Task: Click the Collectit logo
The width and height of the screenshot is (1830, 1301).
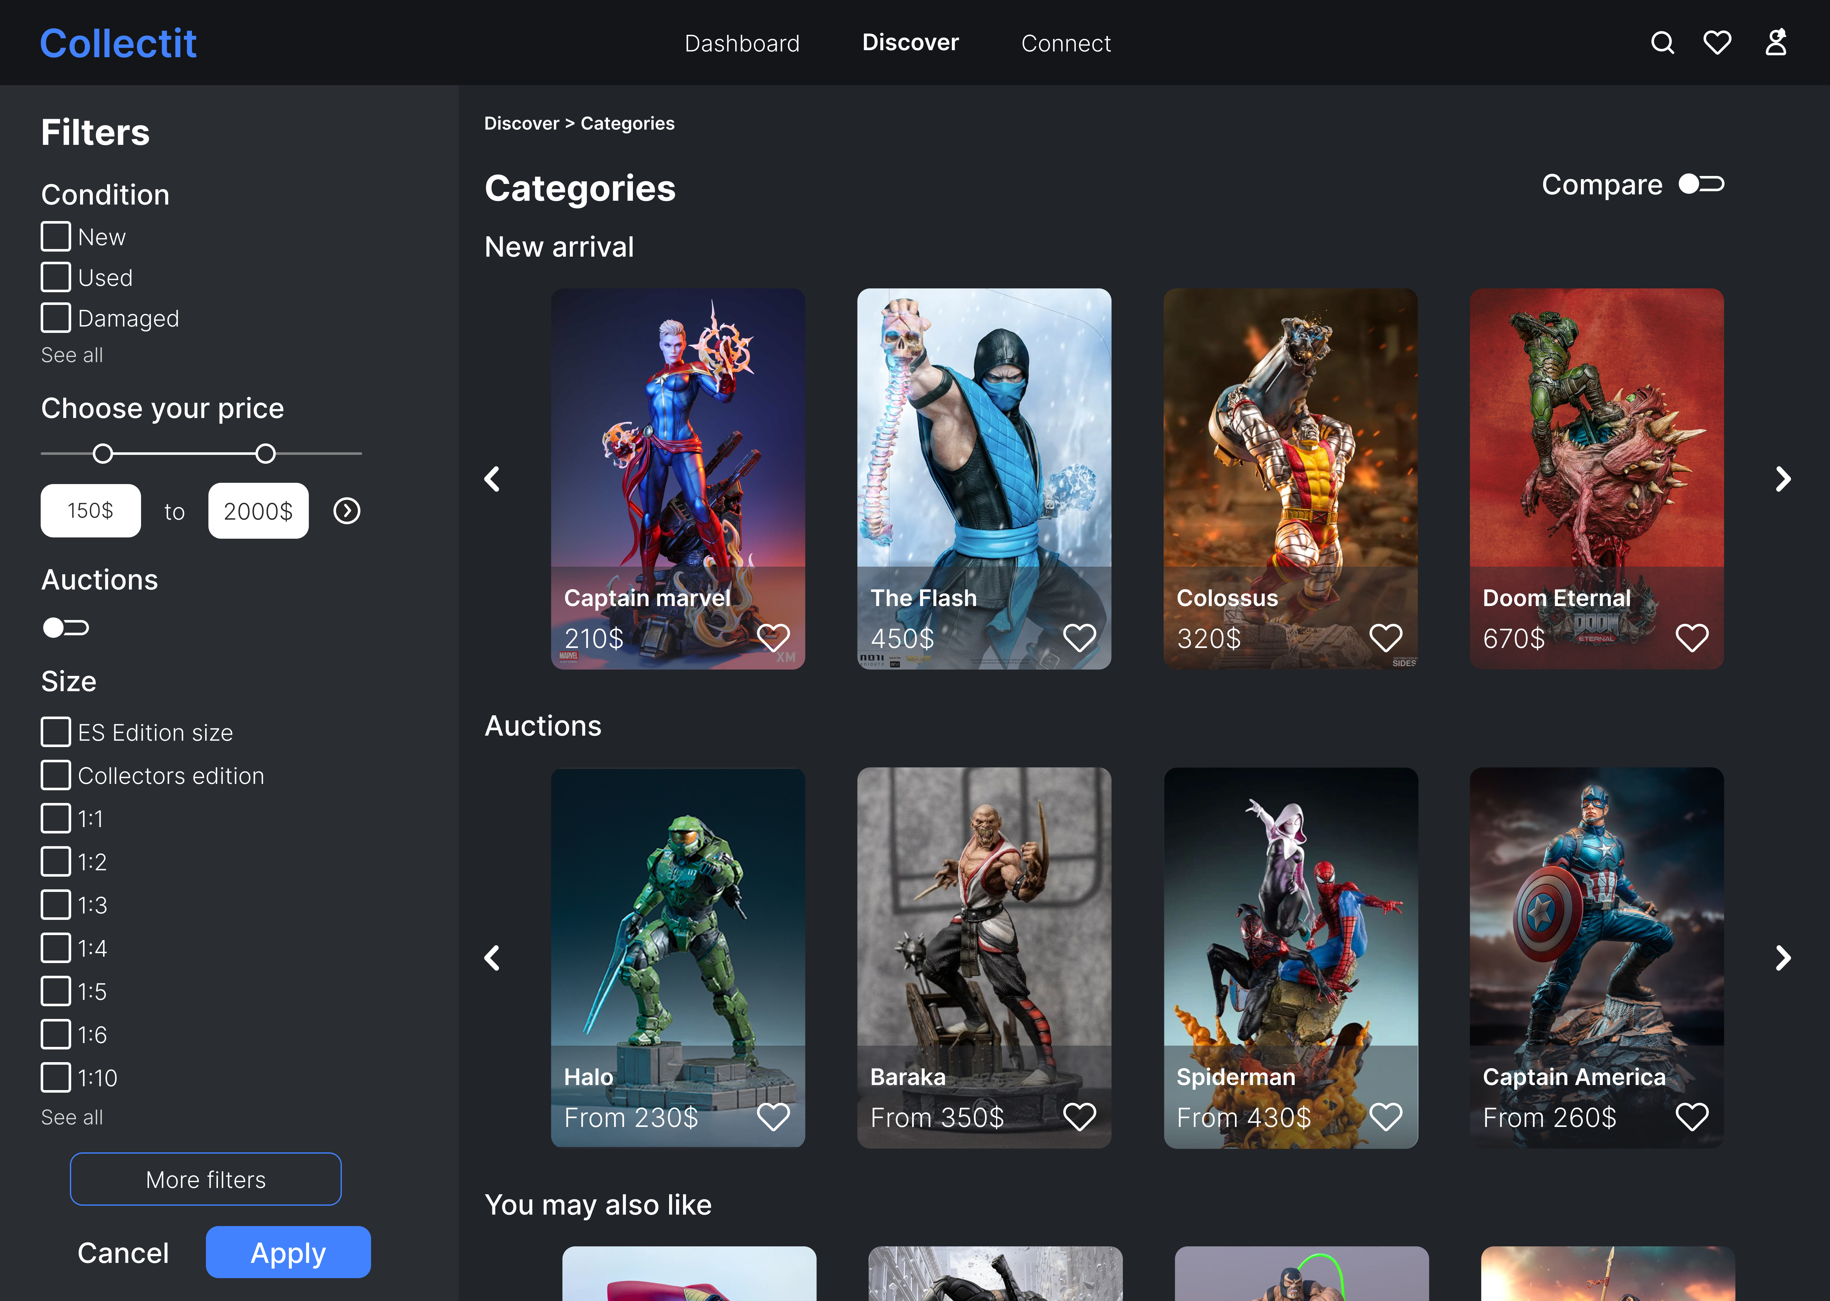Action: [119, 43]
